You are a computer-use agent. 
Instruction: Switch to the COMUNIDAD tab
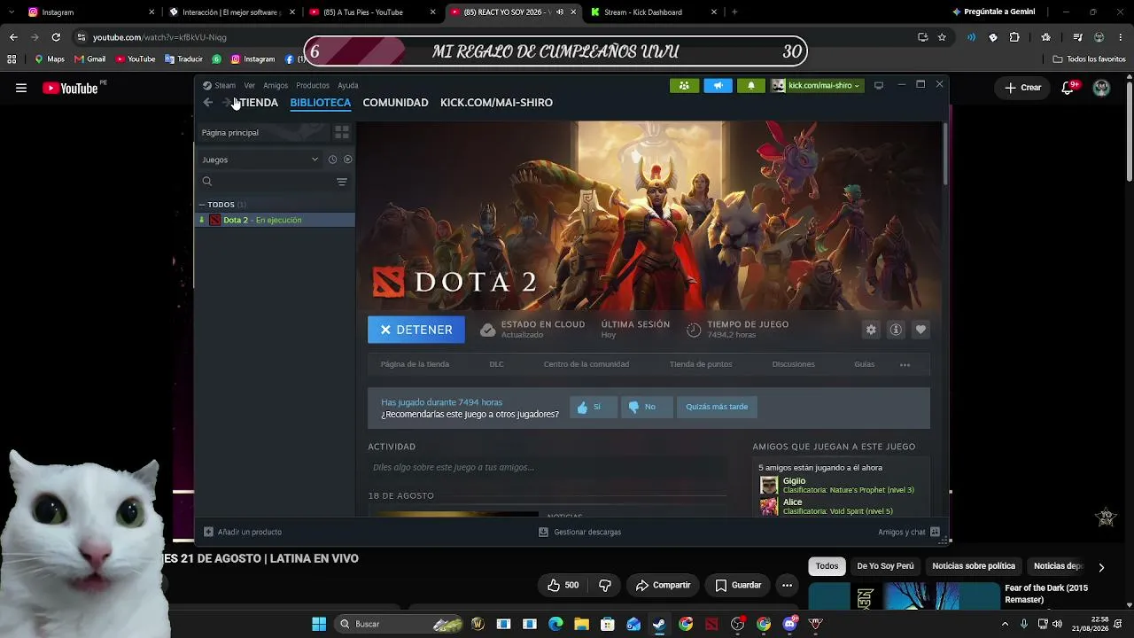tap(395, 103)
